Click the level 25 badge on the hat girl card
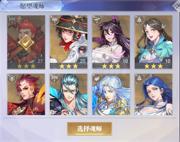The height and width of the screenshot is (142, 180). (83, 61)
